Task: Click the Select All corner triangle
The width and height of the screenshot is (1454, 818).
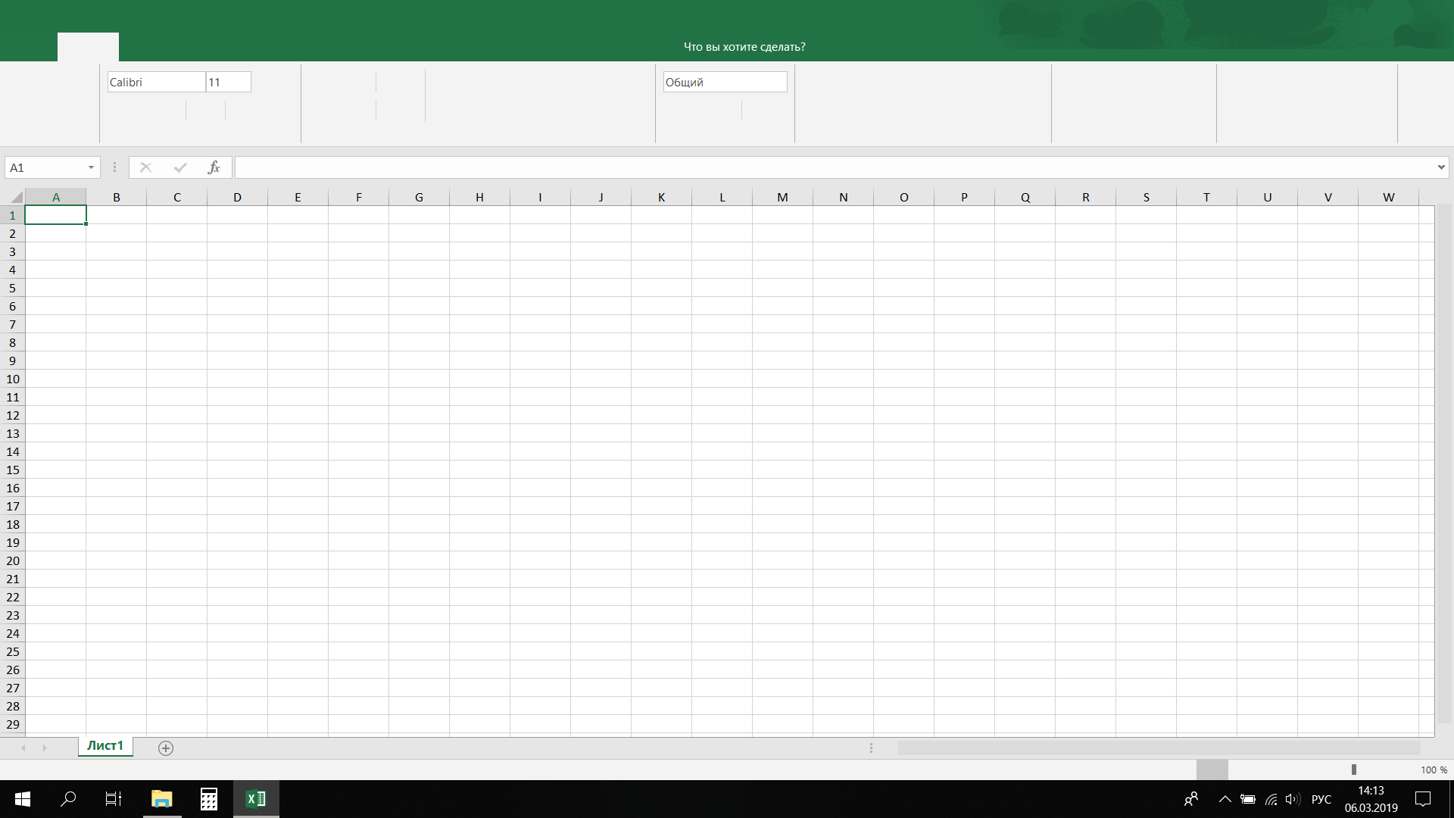Action: (15, 198)
